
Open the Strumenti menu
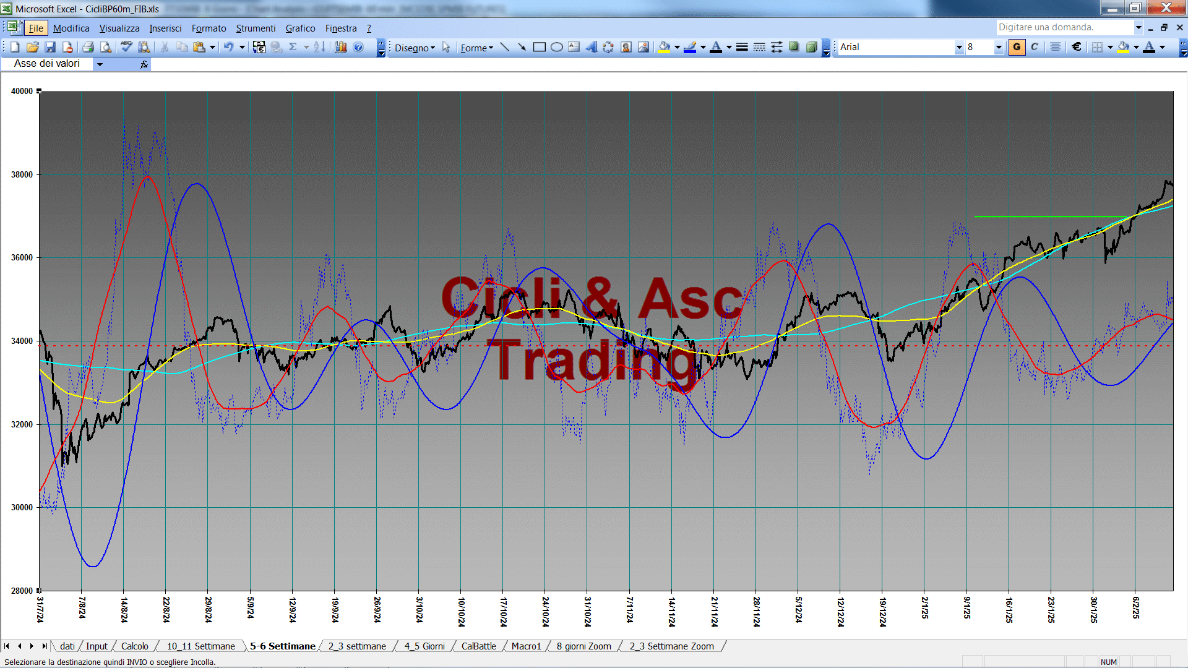[256, 28]
